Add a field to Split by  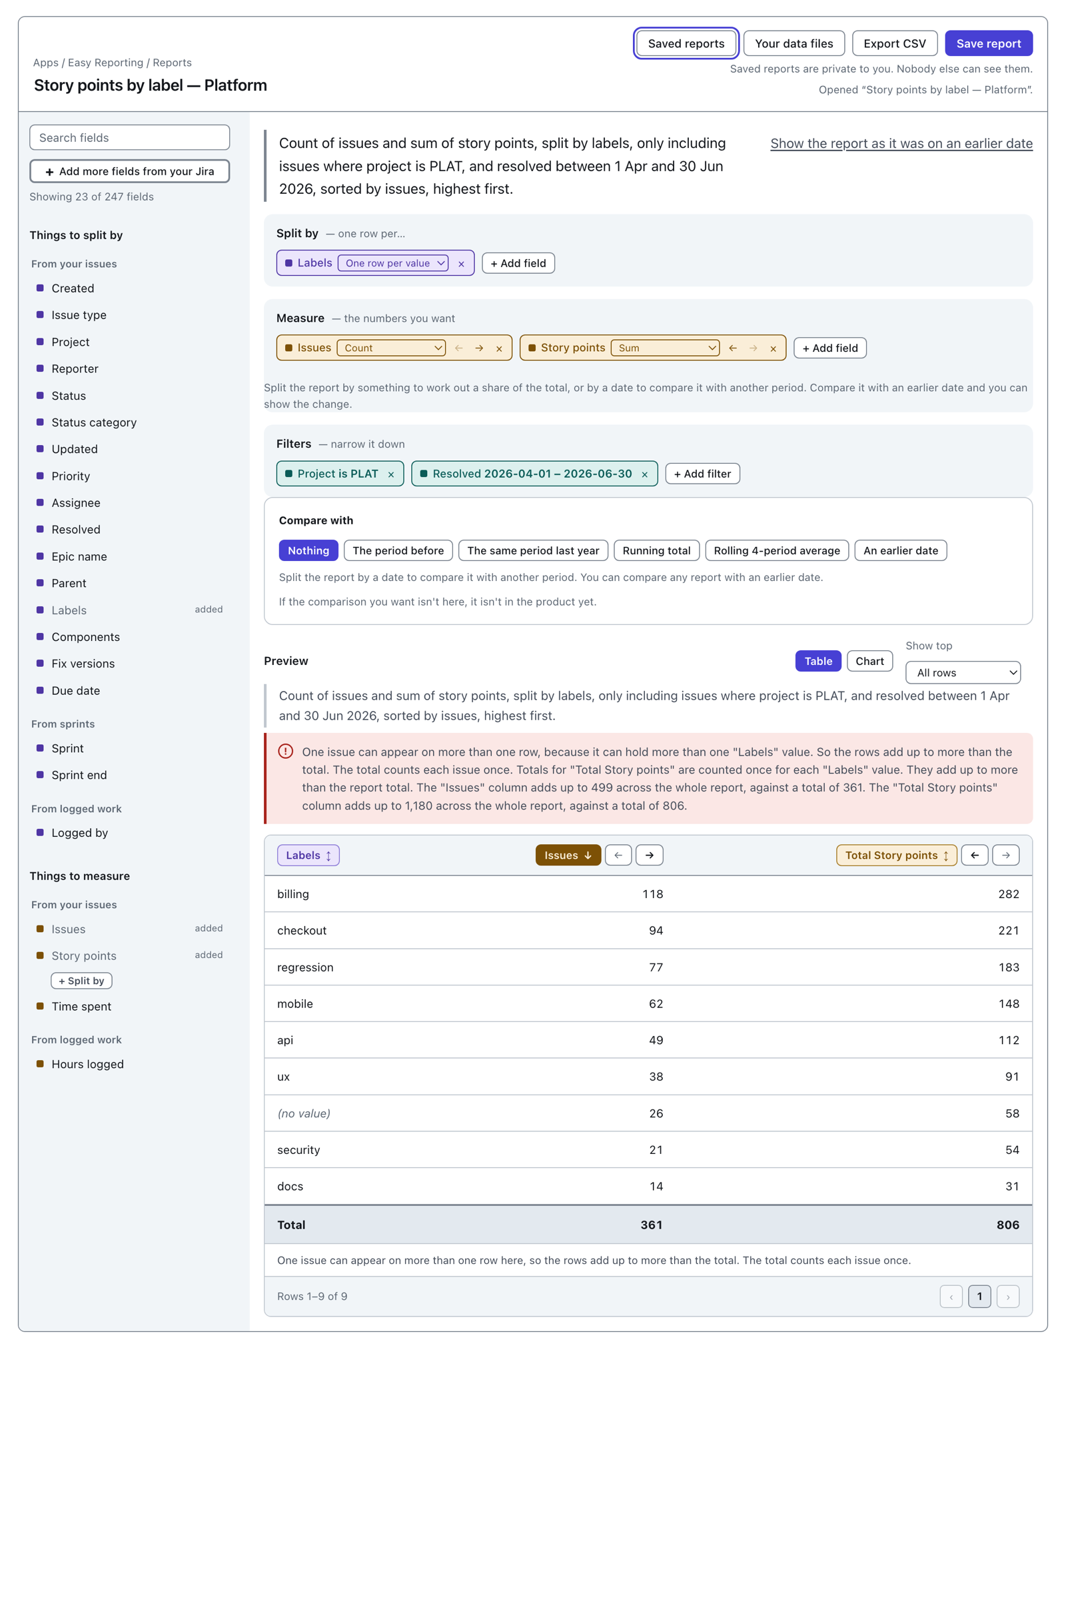click(518, 263)
